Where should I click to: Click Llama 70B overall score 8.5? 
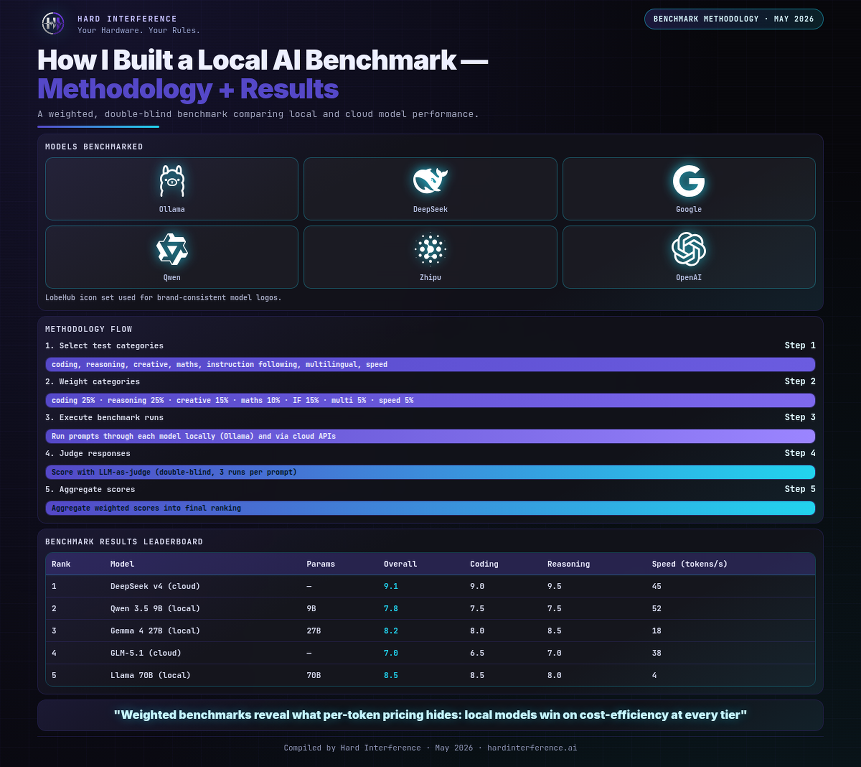[390, 675]
